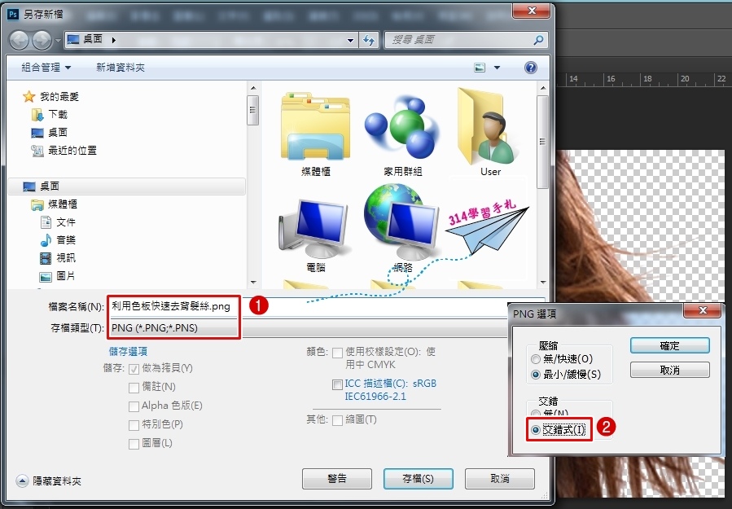Click the file list vertical scrollbar
The width and height of the screenshot is (732, 509).
coord(542,142)
